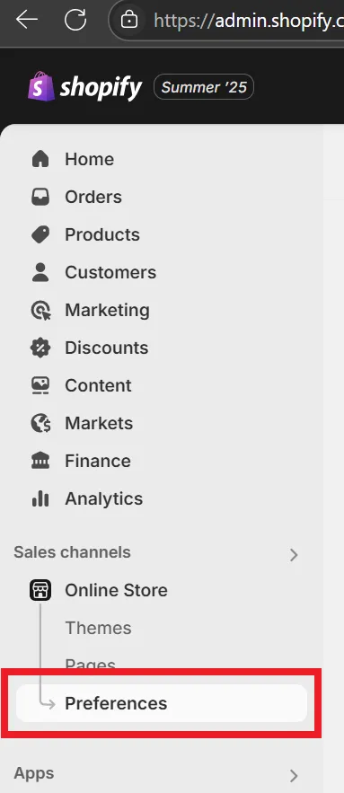The width and height of the screenshot is (344, 793).
Task: Expand the Apps section chevron
Action: [x=294, y=776]
